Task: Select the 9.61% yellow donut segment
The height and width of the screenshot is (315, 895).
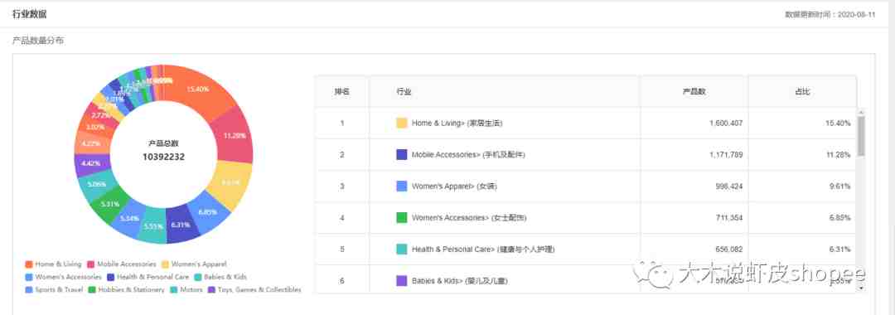Action: [x=230, y=182]
